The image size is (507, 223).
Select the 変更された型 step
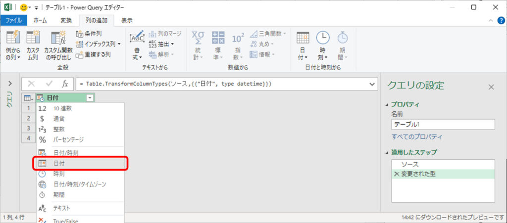443,174
